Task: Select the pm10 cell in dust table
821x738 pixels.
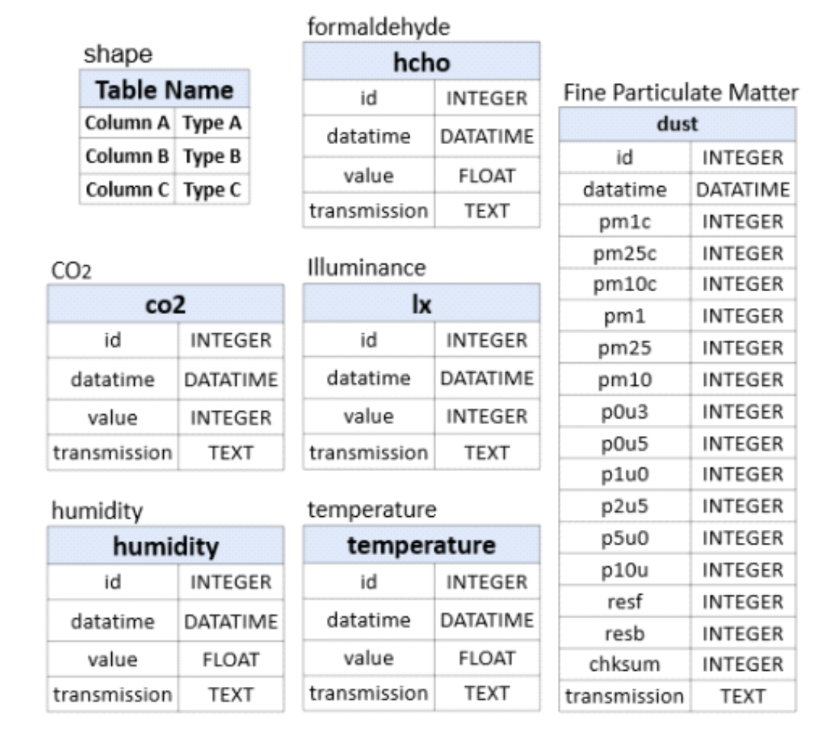Action: click(x=624, y=380)
